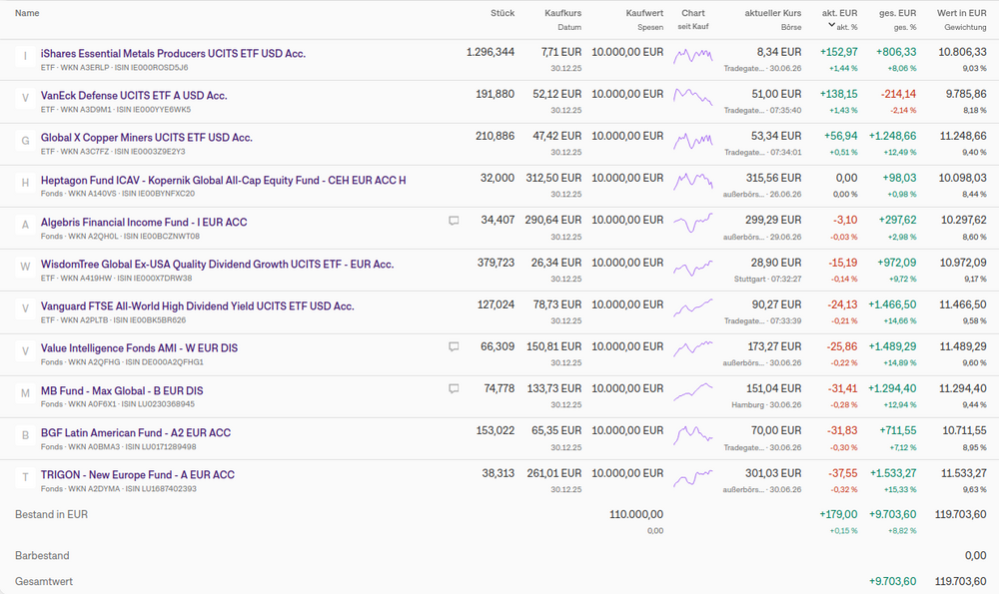Open sparkline chart for Global X Copper Miners
Image resolution: width=999 pixels, height=594 pixels.
click(x=693, y=140)
